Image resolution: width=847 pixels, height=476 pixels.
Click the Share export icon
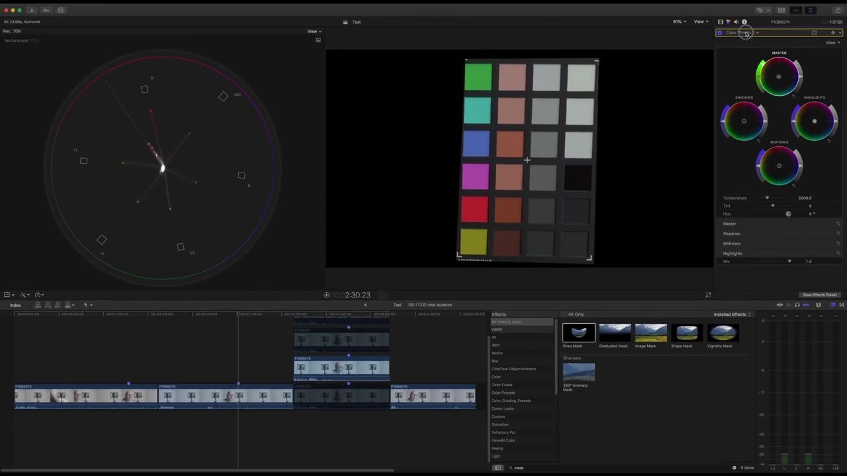pyautogui.click(x=838, y=10)
